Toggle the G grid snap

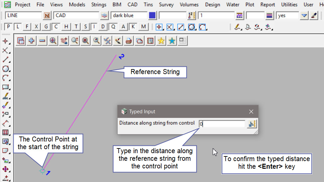(x=46, y=27)
